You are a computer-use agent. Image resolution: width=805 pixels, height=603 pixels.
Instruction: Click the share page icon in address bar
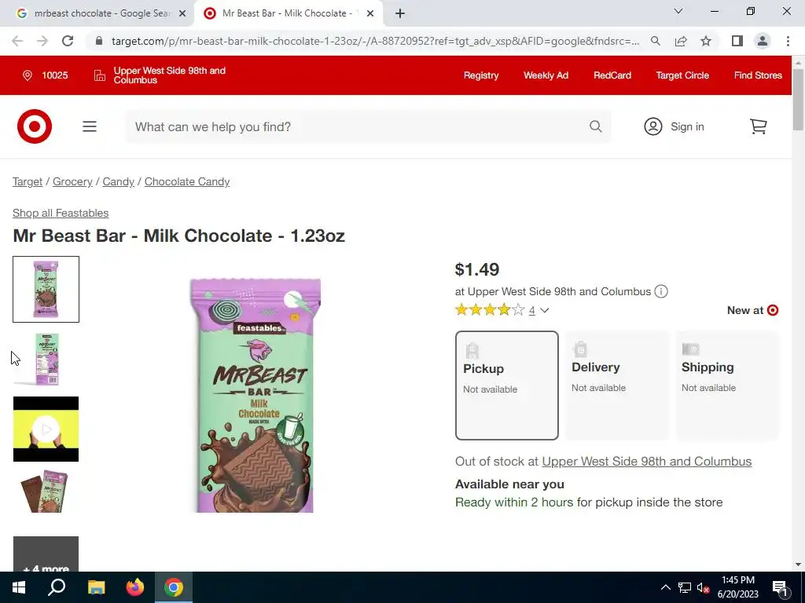[x=681, y=41]
